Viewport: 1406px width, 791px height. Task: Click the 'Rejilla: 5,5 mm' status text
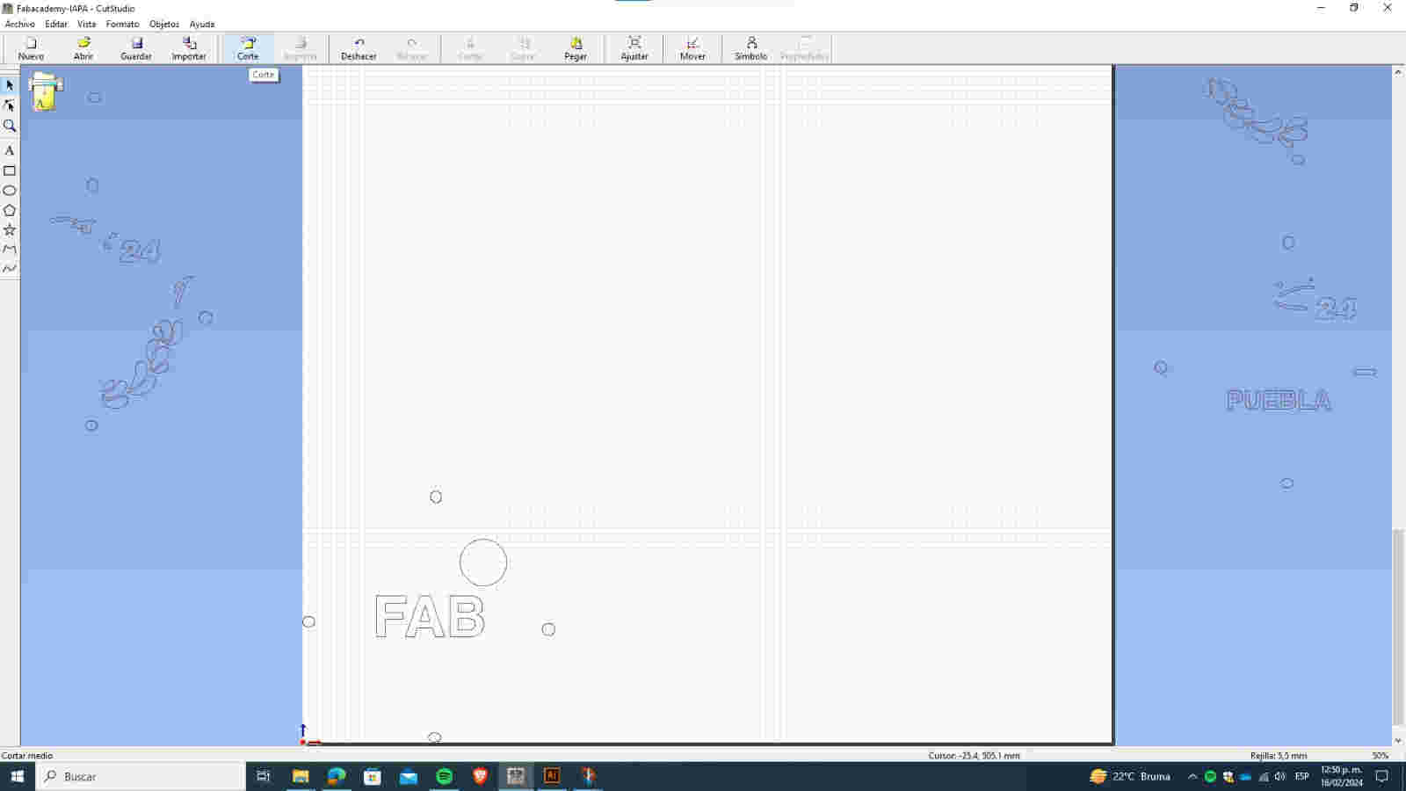pos(1279,755)
